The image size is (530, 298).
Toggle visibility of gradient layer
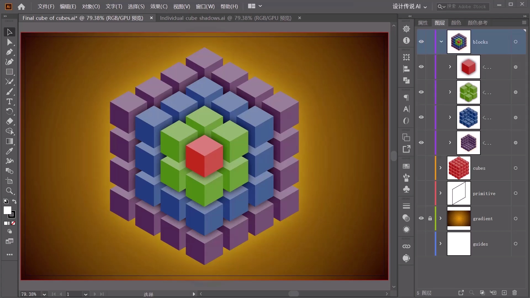click(421, 218)
